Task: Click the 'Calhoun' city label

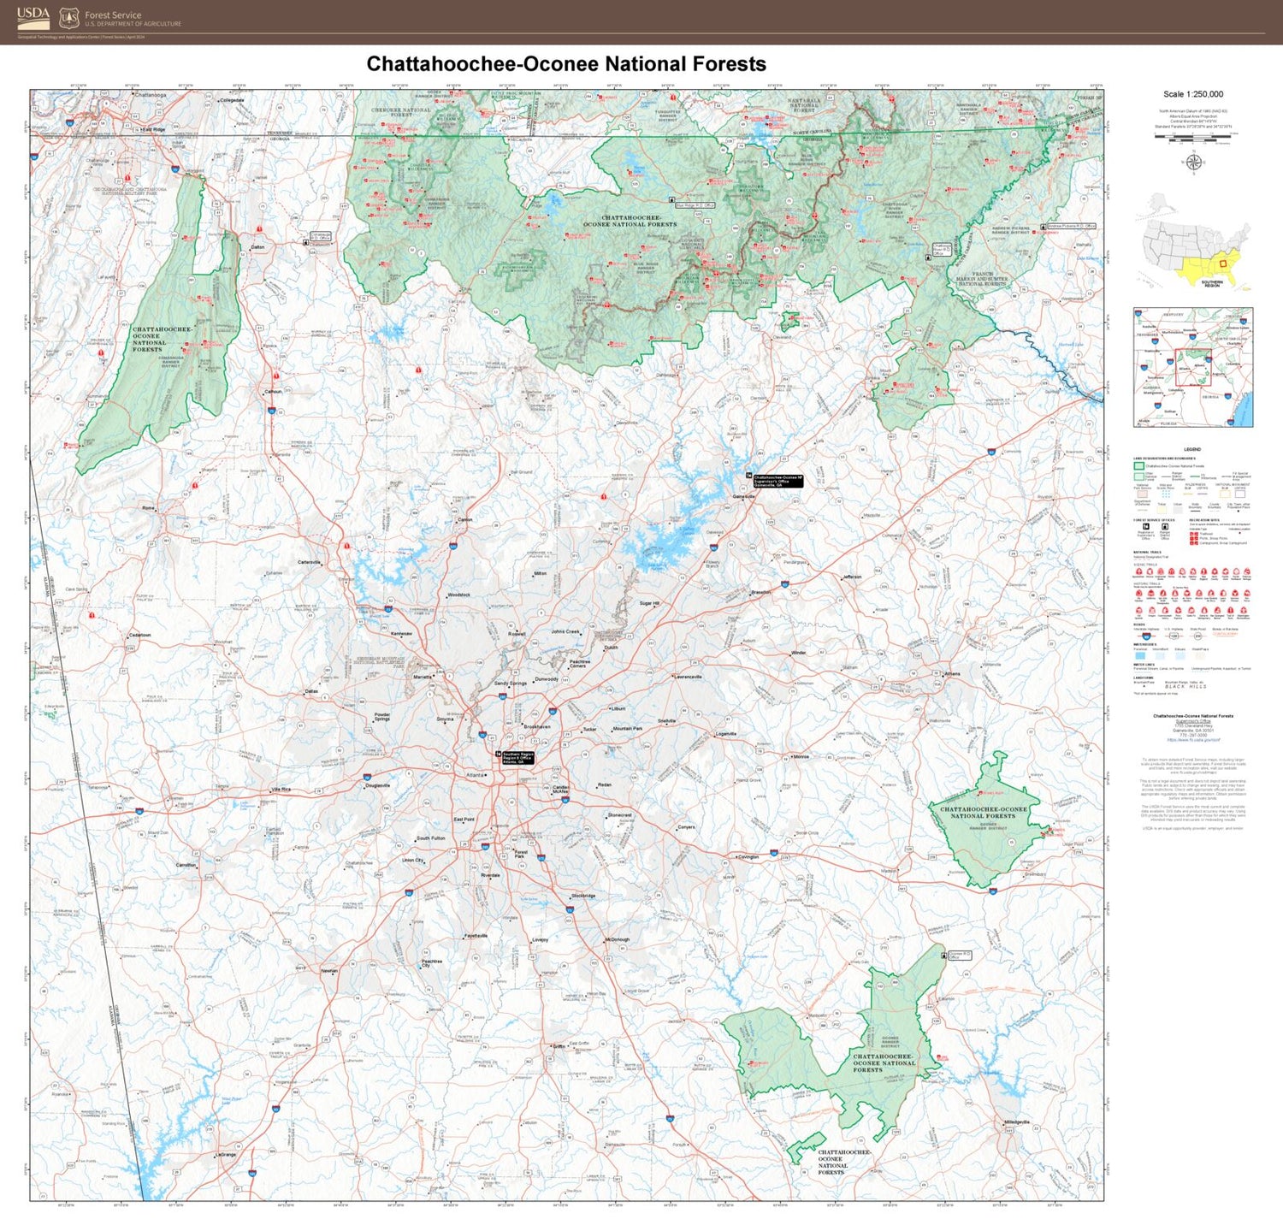Action: tap(273, 392)
